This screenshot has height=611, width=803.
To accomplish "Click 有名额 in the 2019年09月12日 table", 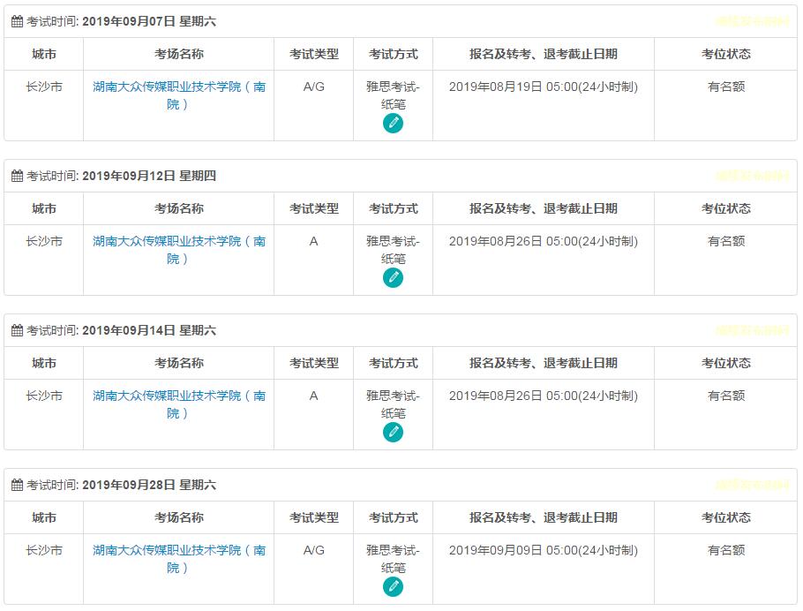I will coord(726,241).
